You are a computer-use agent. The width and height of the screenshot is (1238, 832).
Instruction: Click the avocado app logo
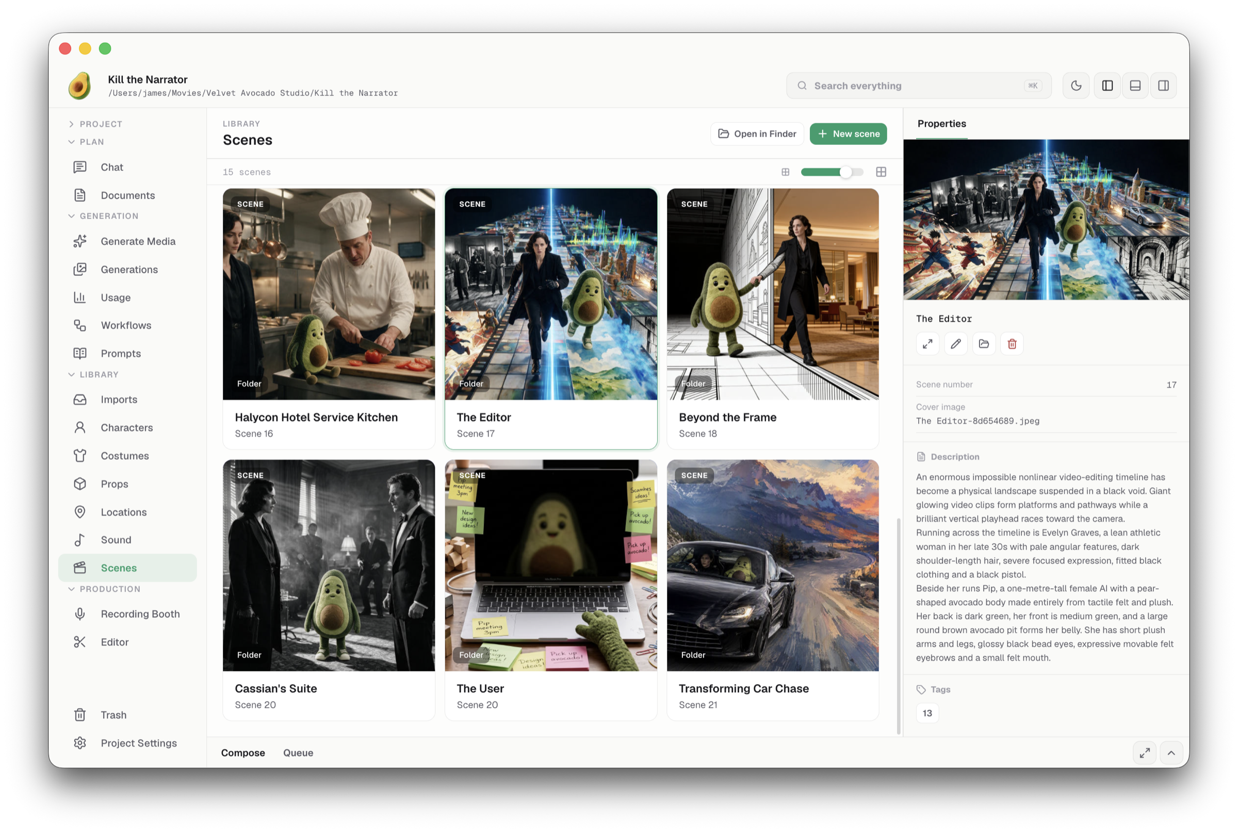click(79, 86)
